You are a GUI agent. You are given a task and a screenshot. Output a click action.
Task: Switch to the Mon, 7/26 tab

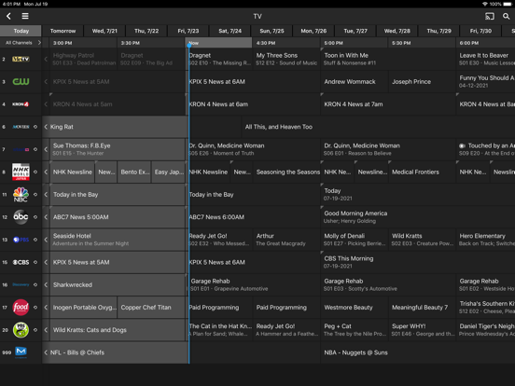(313, 31)
